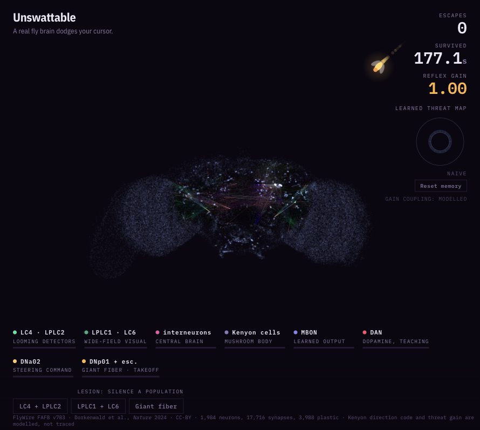Image resolution: width=480 pixels, height=430 pixels.
Task: Click the learned threat map ring
Action: pos(440,141)
